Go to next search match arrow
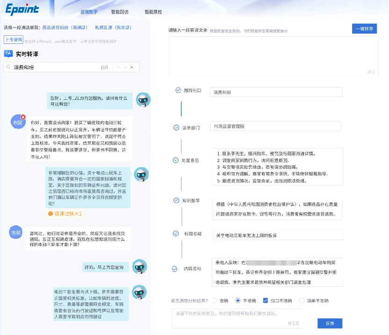This screenshot has height=335, width=389. (x=125, y=67)
